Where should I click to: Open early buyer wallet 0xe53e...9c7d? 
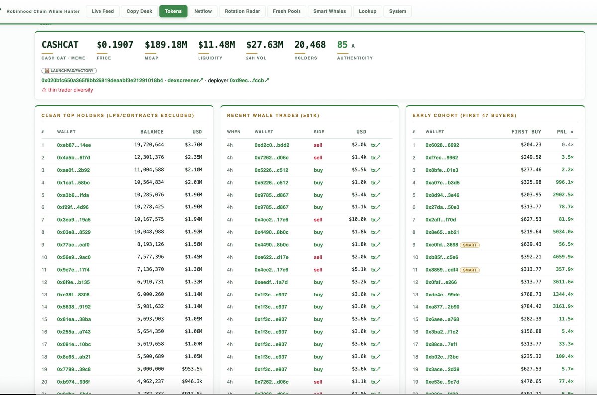[x=442, y=382]
